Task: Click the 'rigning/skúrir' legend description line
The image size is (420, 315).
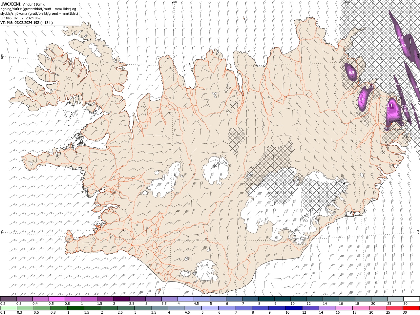Action: click(x=38, y=9)
